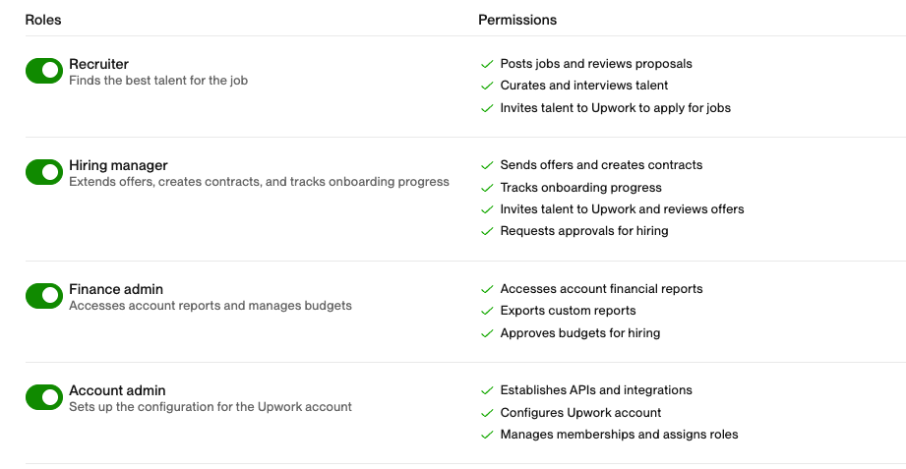Turn off the Finance admin toggle
Viewport: 906px width, 469px height.
tap(44, 296)
